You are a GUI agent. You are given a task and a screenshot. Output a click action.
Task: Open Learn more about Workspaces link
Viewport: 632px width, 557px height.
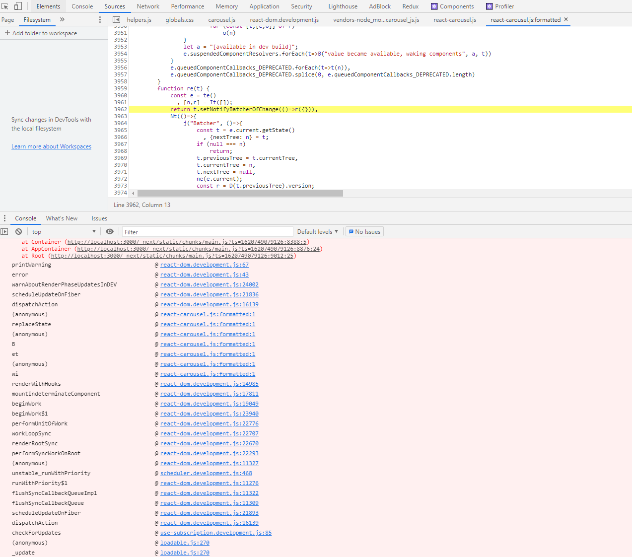(51, 146)
